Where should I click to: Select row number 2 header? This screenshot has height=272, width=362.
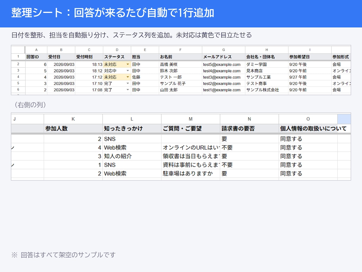18,64
